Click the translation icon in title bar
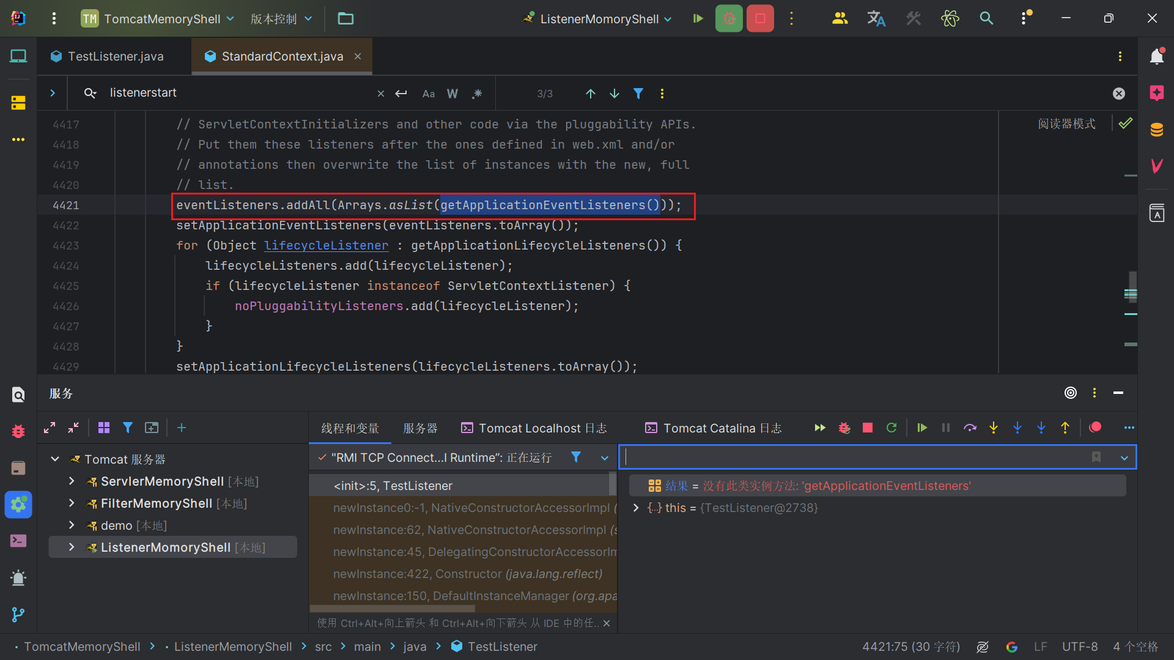Image resolution: width=1174 pixels, height=660 pixels. pyautogui.click(x=876, y=18)
